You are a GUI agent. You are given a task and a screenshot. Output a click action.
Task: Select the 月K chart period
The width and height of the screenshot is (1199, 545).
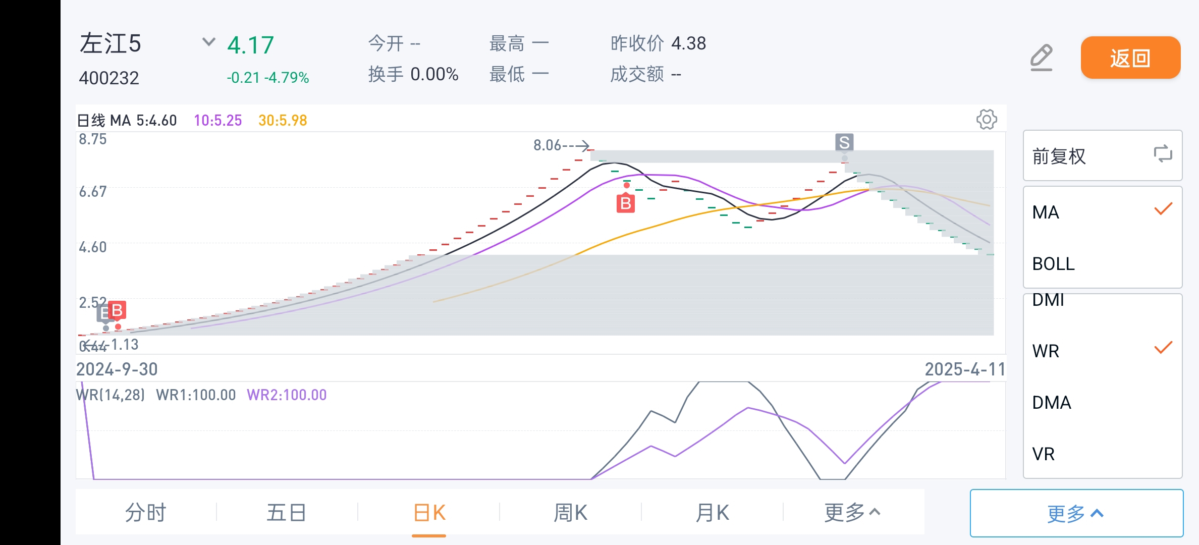click(x=712, y=513)
